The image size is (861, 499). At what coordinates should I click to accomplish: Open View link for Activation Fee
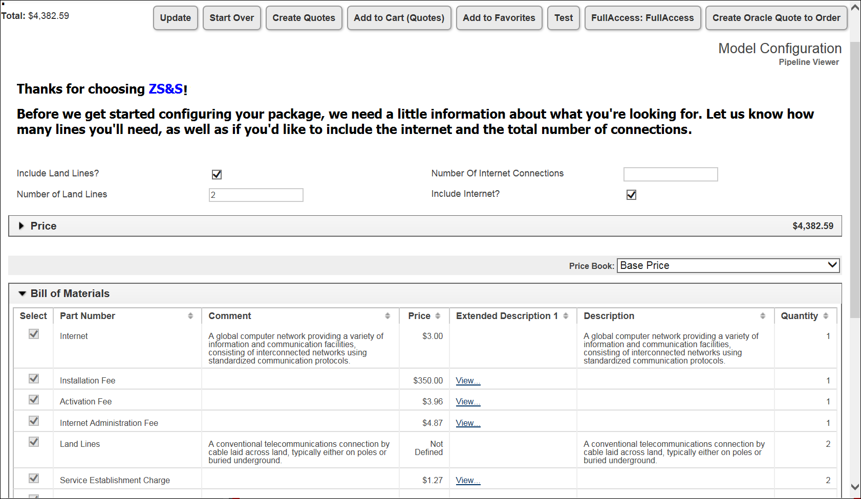pyautogui.click(x=468, y=402)
